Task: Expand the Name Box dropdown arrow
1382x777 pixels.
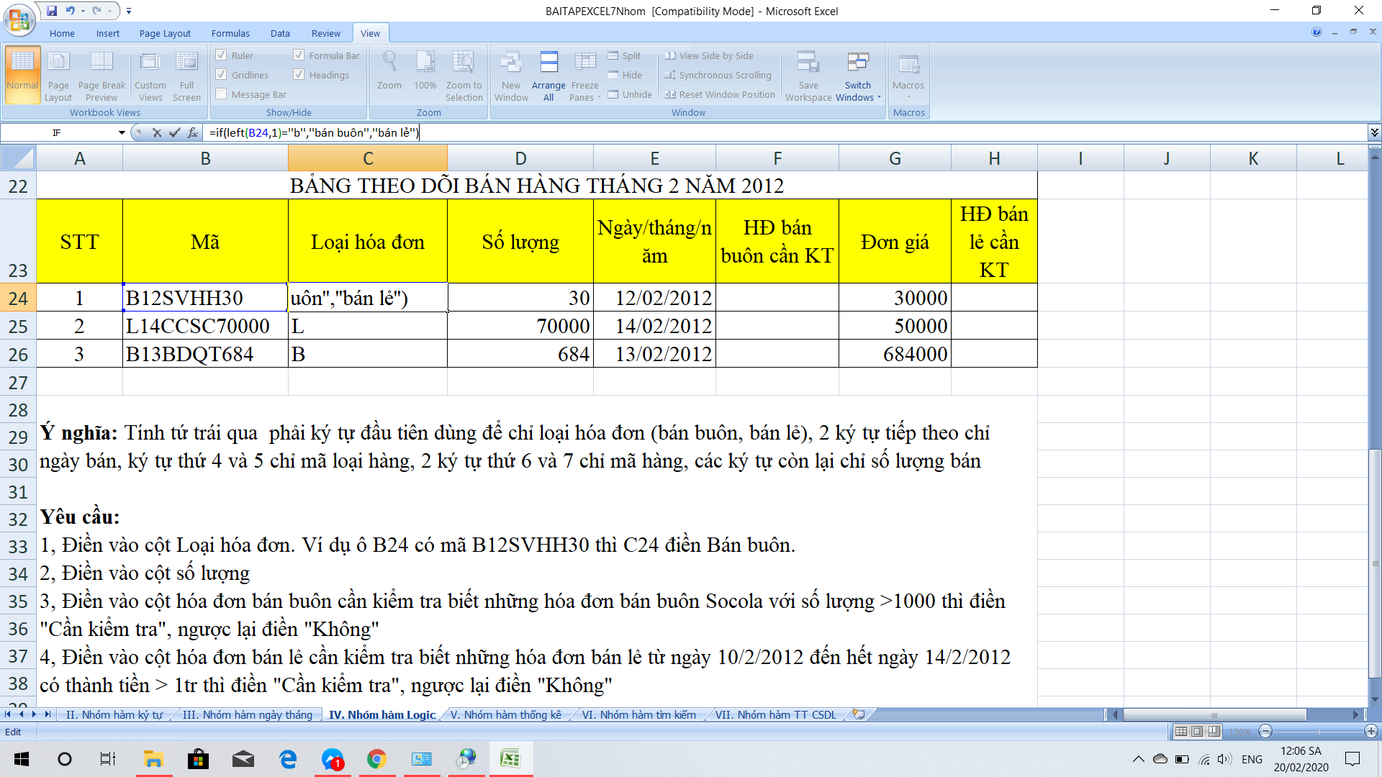Action: pyautogui.click(x=122, y=132)
